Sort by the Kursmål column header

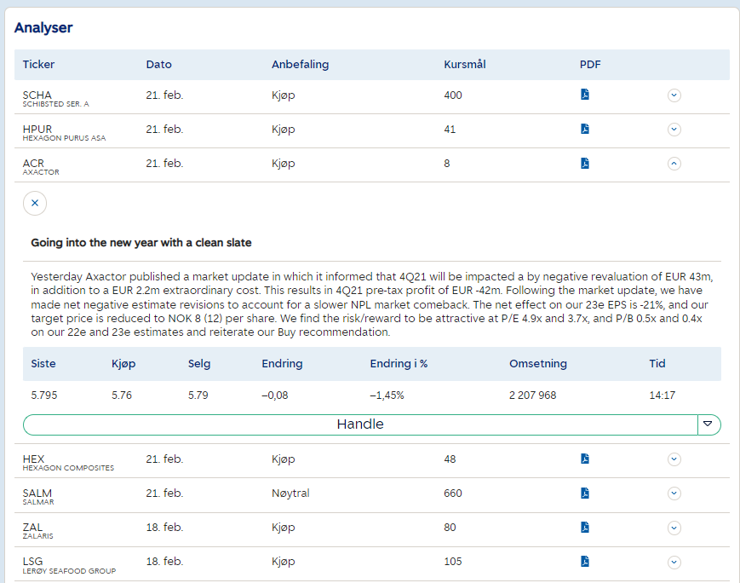(465, 65)
